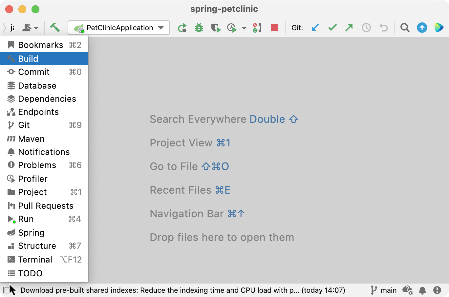The width and height of the screenshot is (449, 297).
Task: Click Git Push green arrow
Action: (x=349, y=28)
